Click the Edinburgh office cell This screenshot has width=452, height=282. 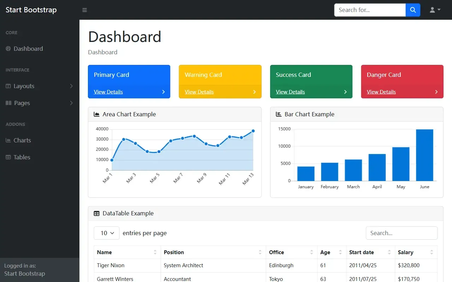coord(292,265)
